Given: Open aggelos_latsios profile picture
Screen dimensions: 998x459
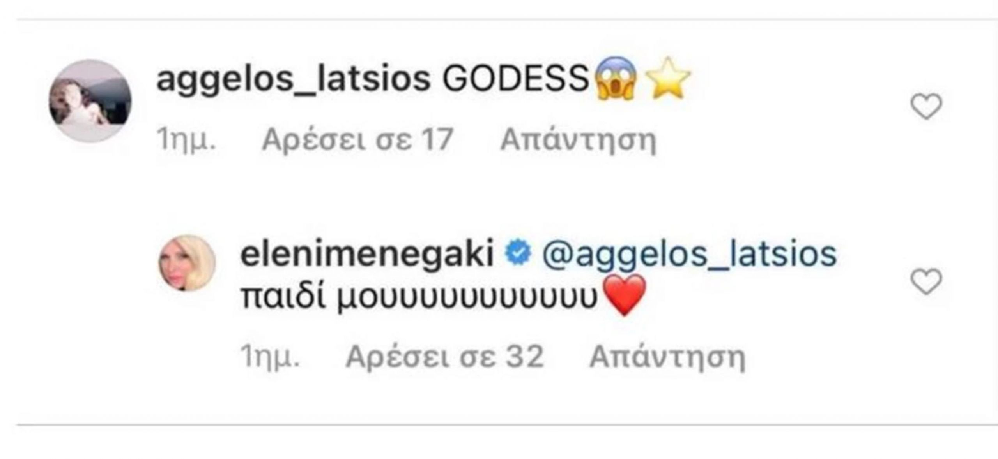Looking at the screenshot, I should [x=90, y=101].
